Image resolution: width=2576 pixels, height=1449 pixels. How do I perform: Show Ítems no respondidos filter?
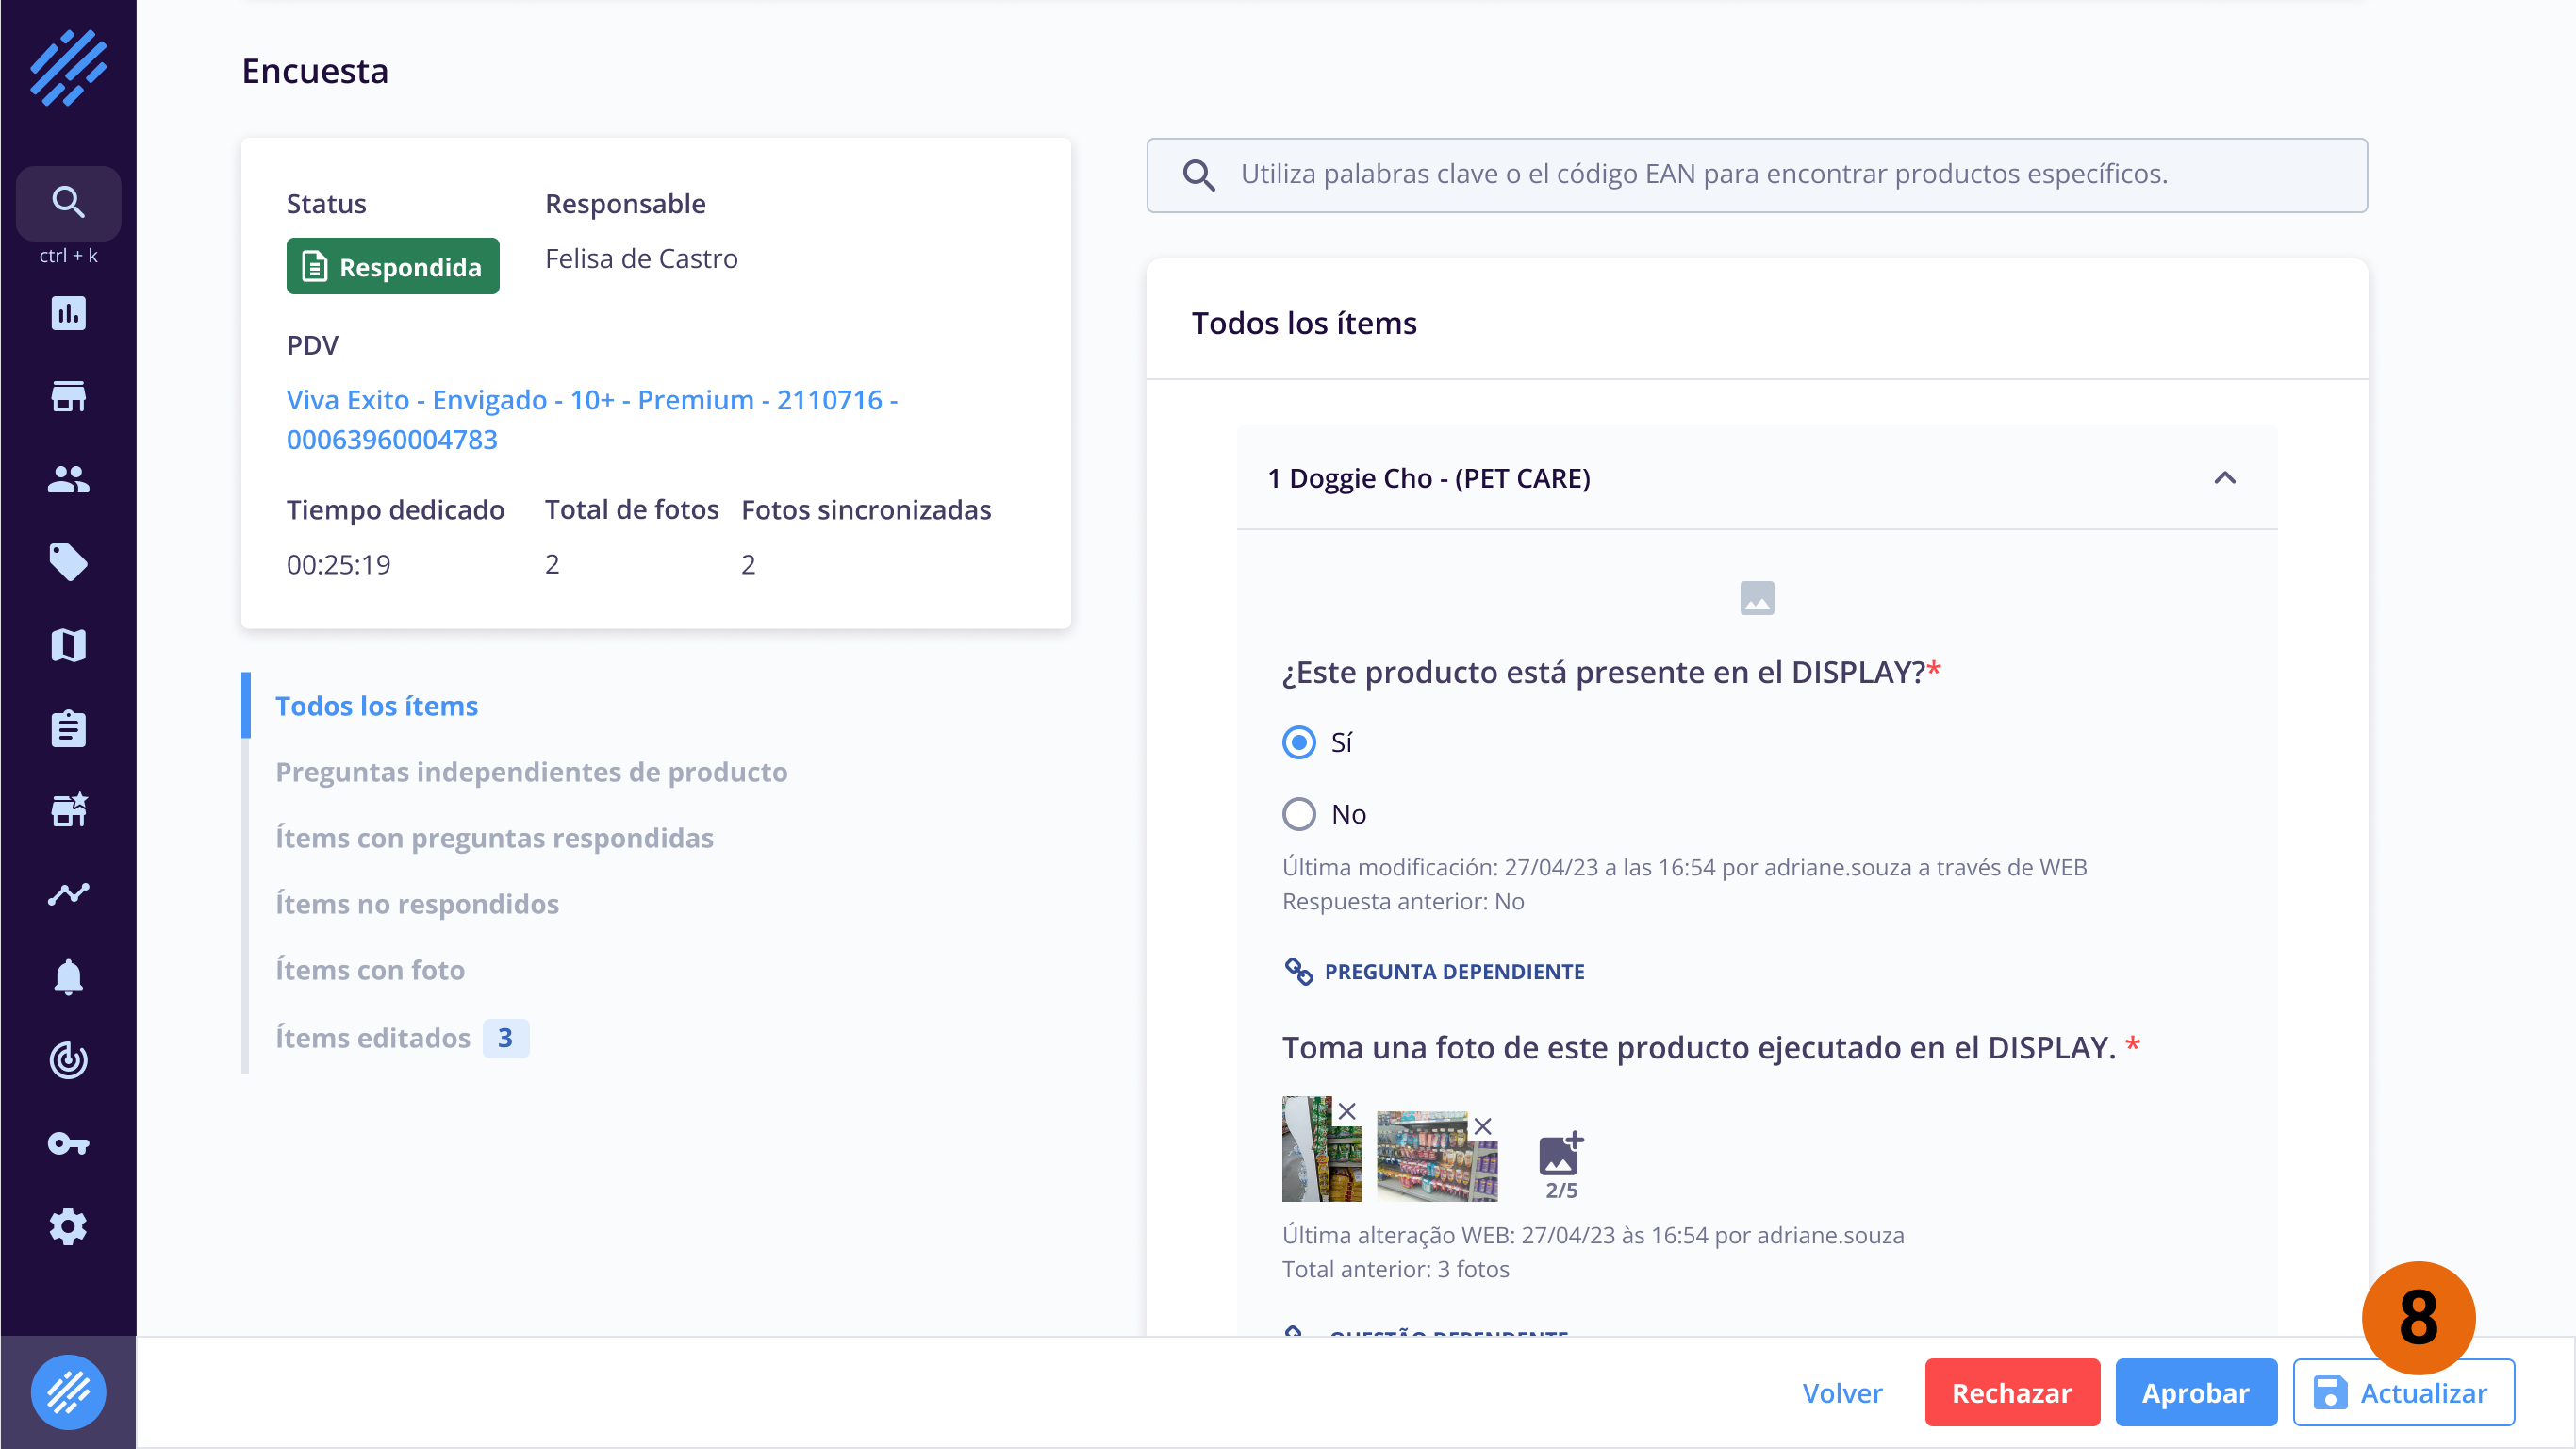click(x=417, y=904)
